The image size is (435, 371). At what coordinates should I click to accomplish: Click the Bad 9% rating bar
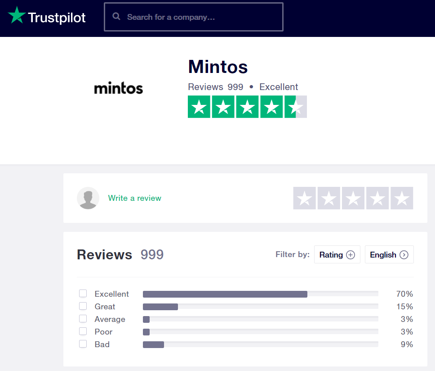[261, 344]
